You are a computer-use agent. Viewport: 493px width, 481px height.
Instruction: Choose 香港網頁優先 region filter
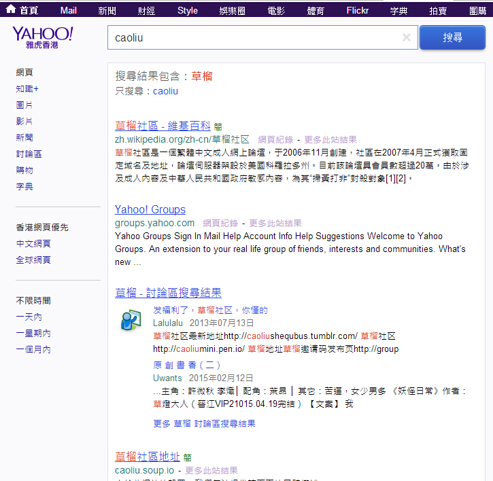tap(42, 228)
